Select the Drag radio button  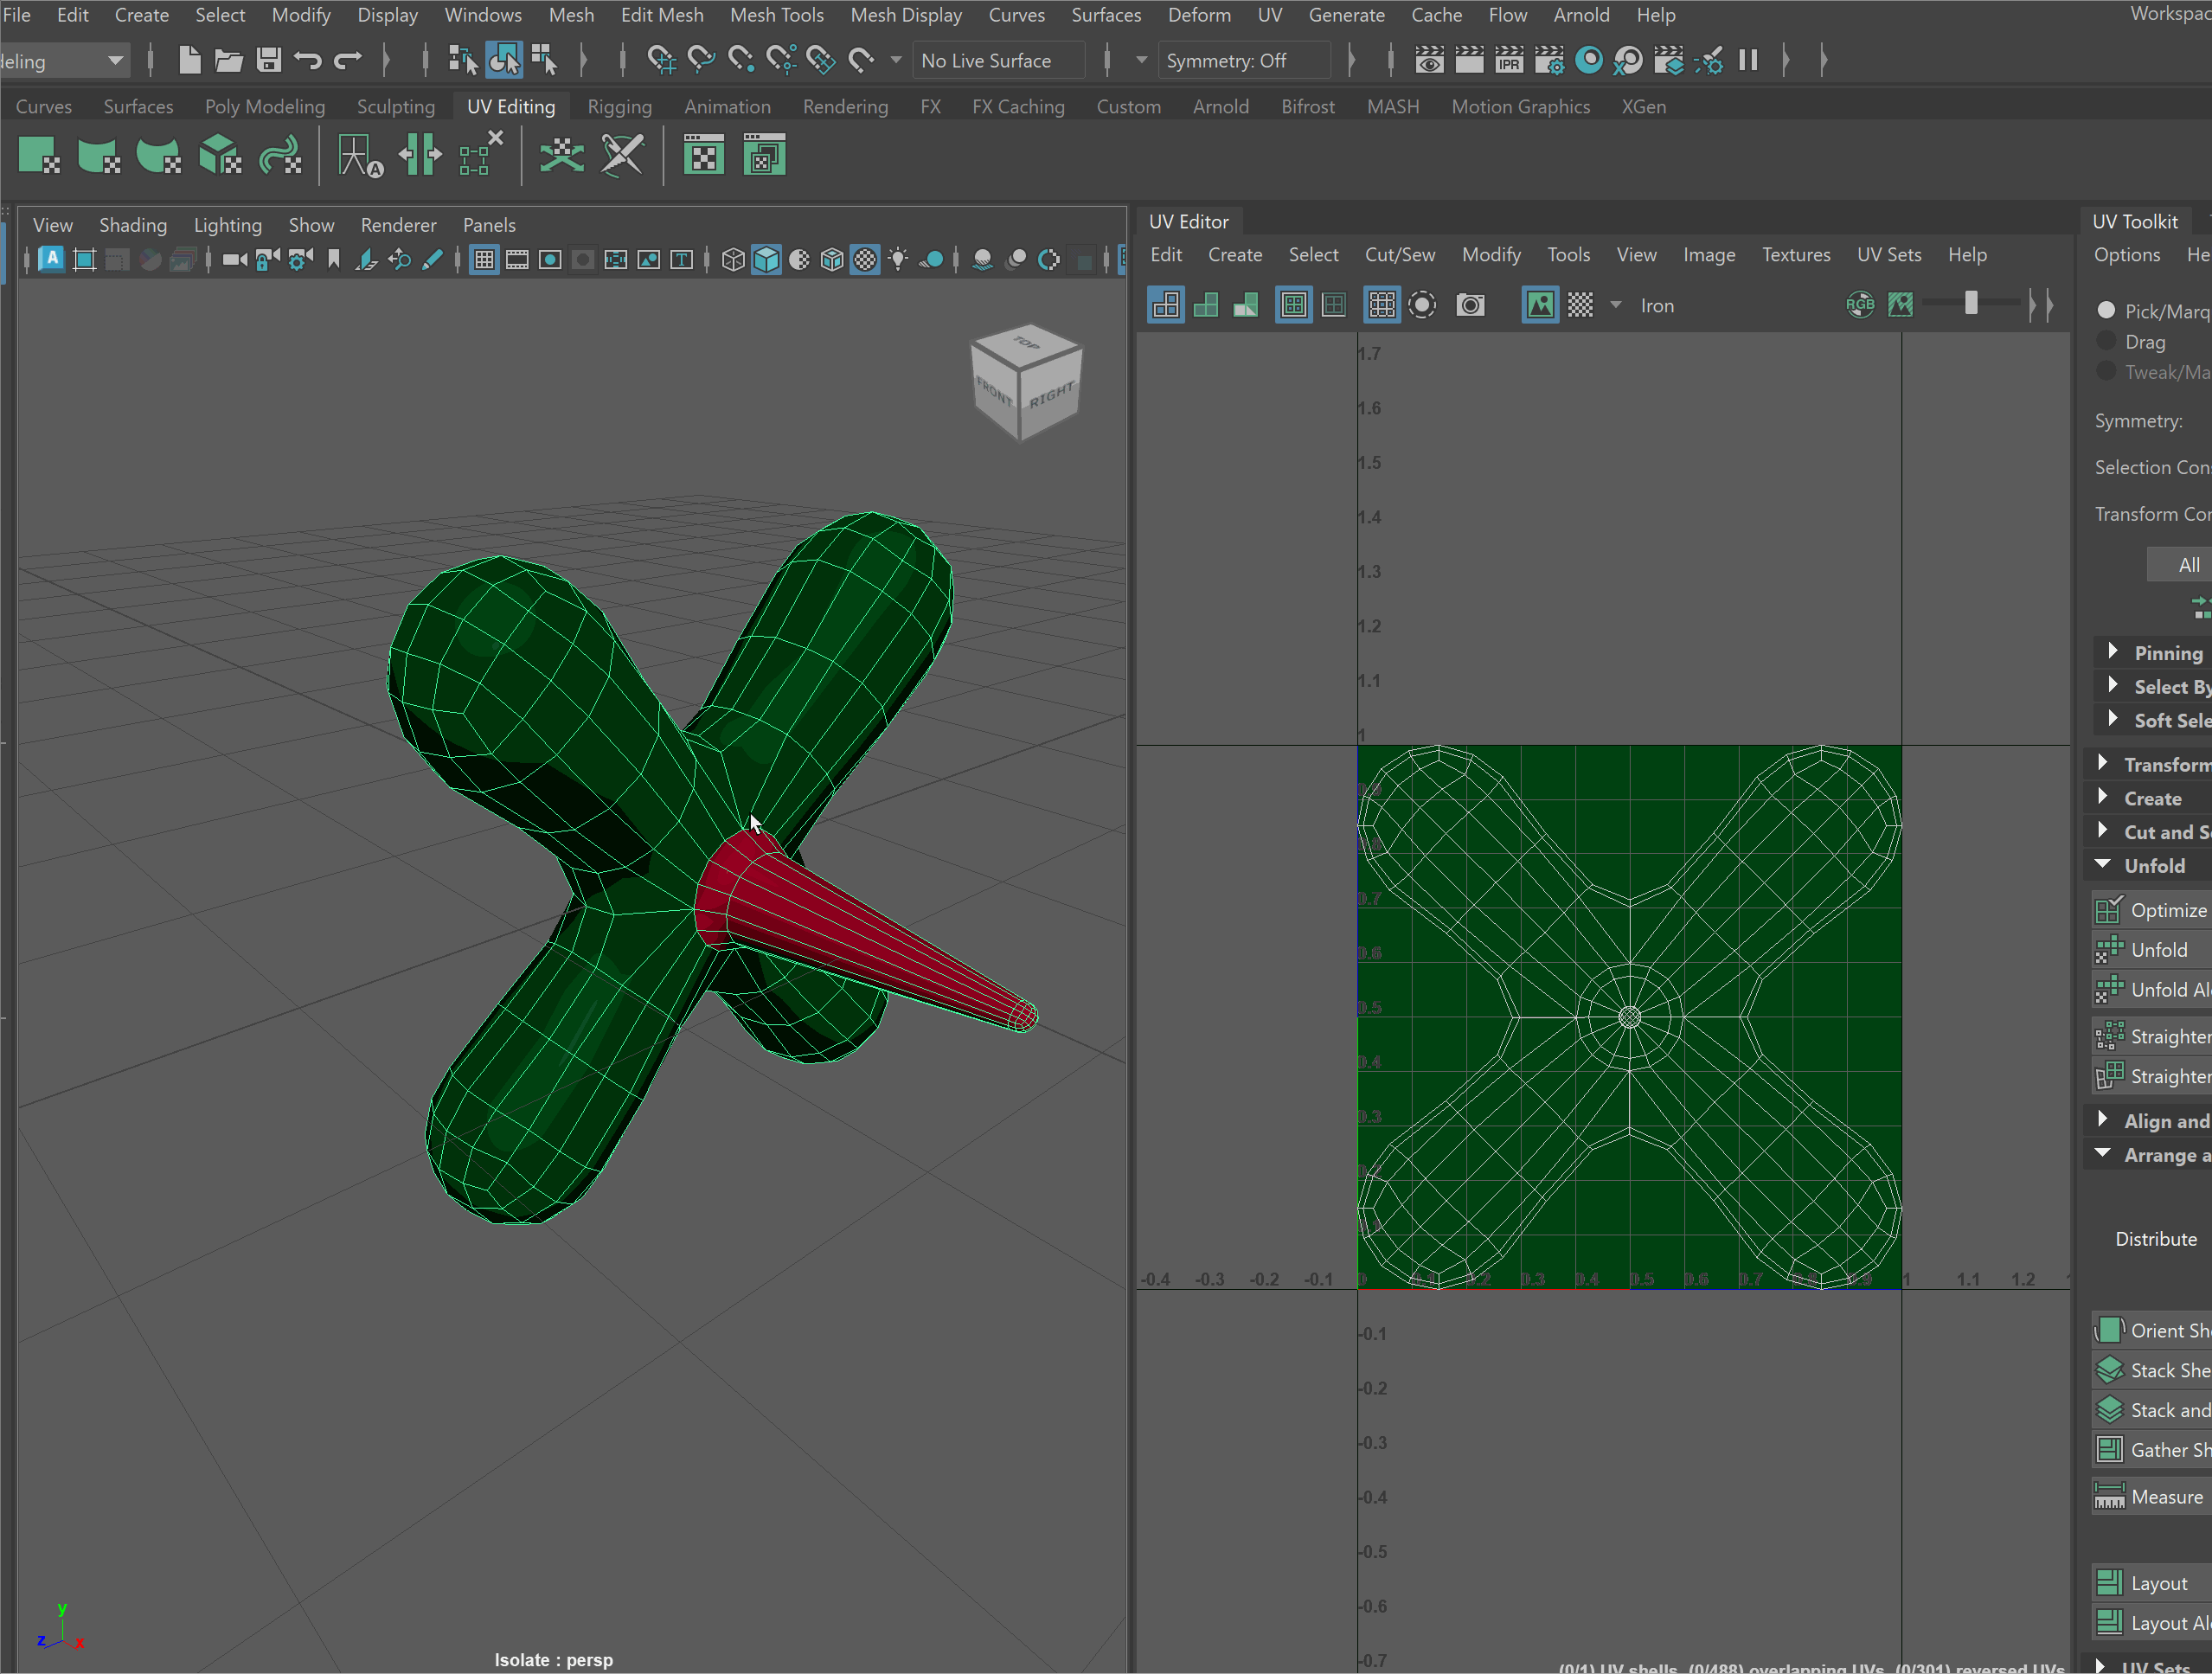pos(2106,341)
